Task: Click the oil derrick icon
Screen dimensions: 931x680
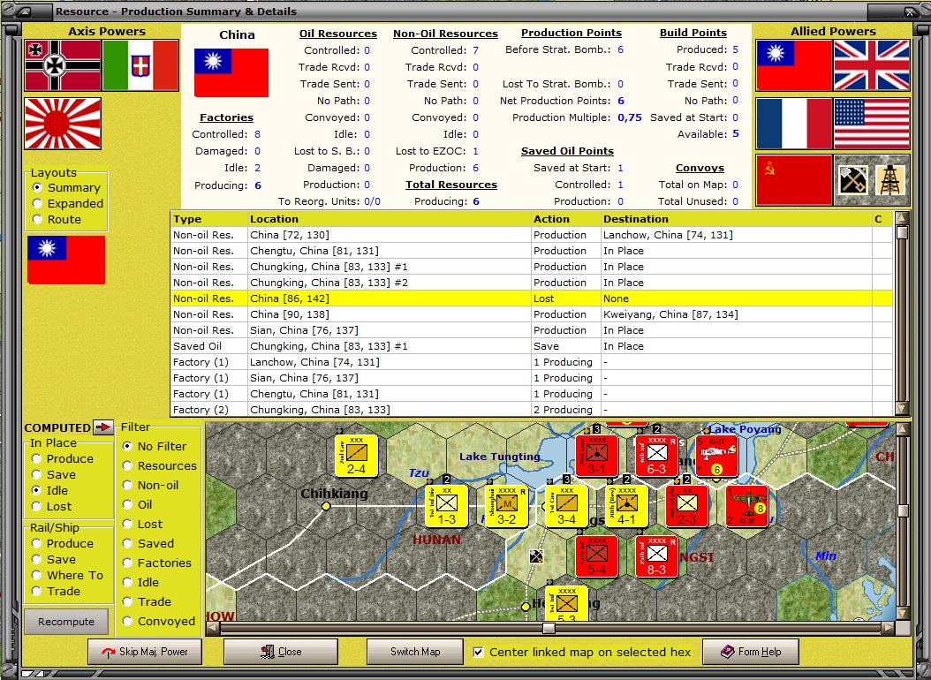Action: click(x=890, y=180)
